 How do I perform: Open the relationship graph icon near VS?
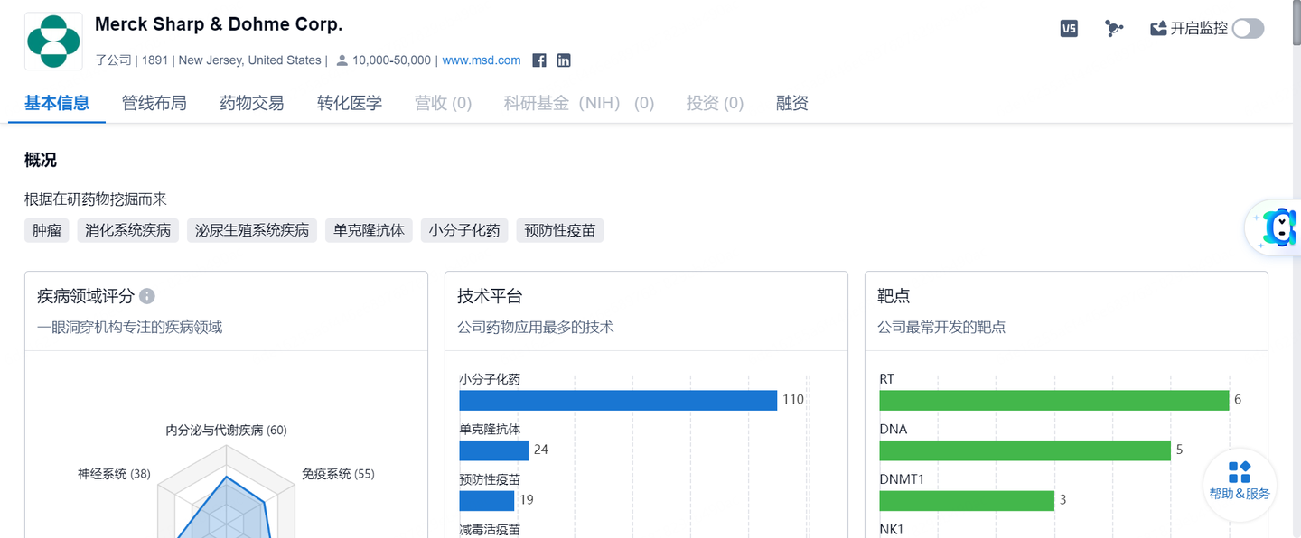point(1114,28)
